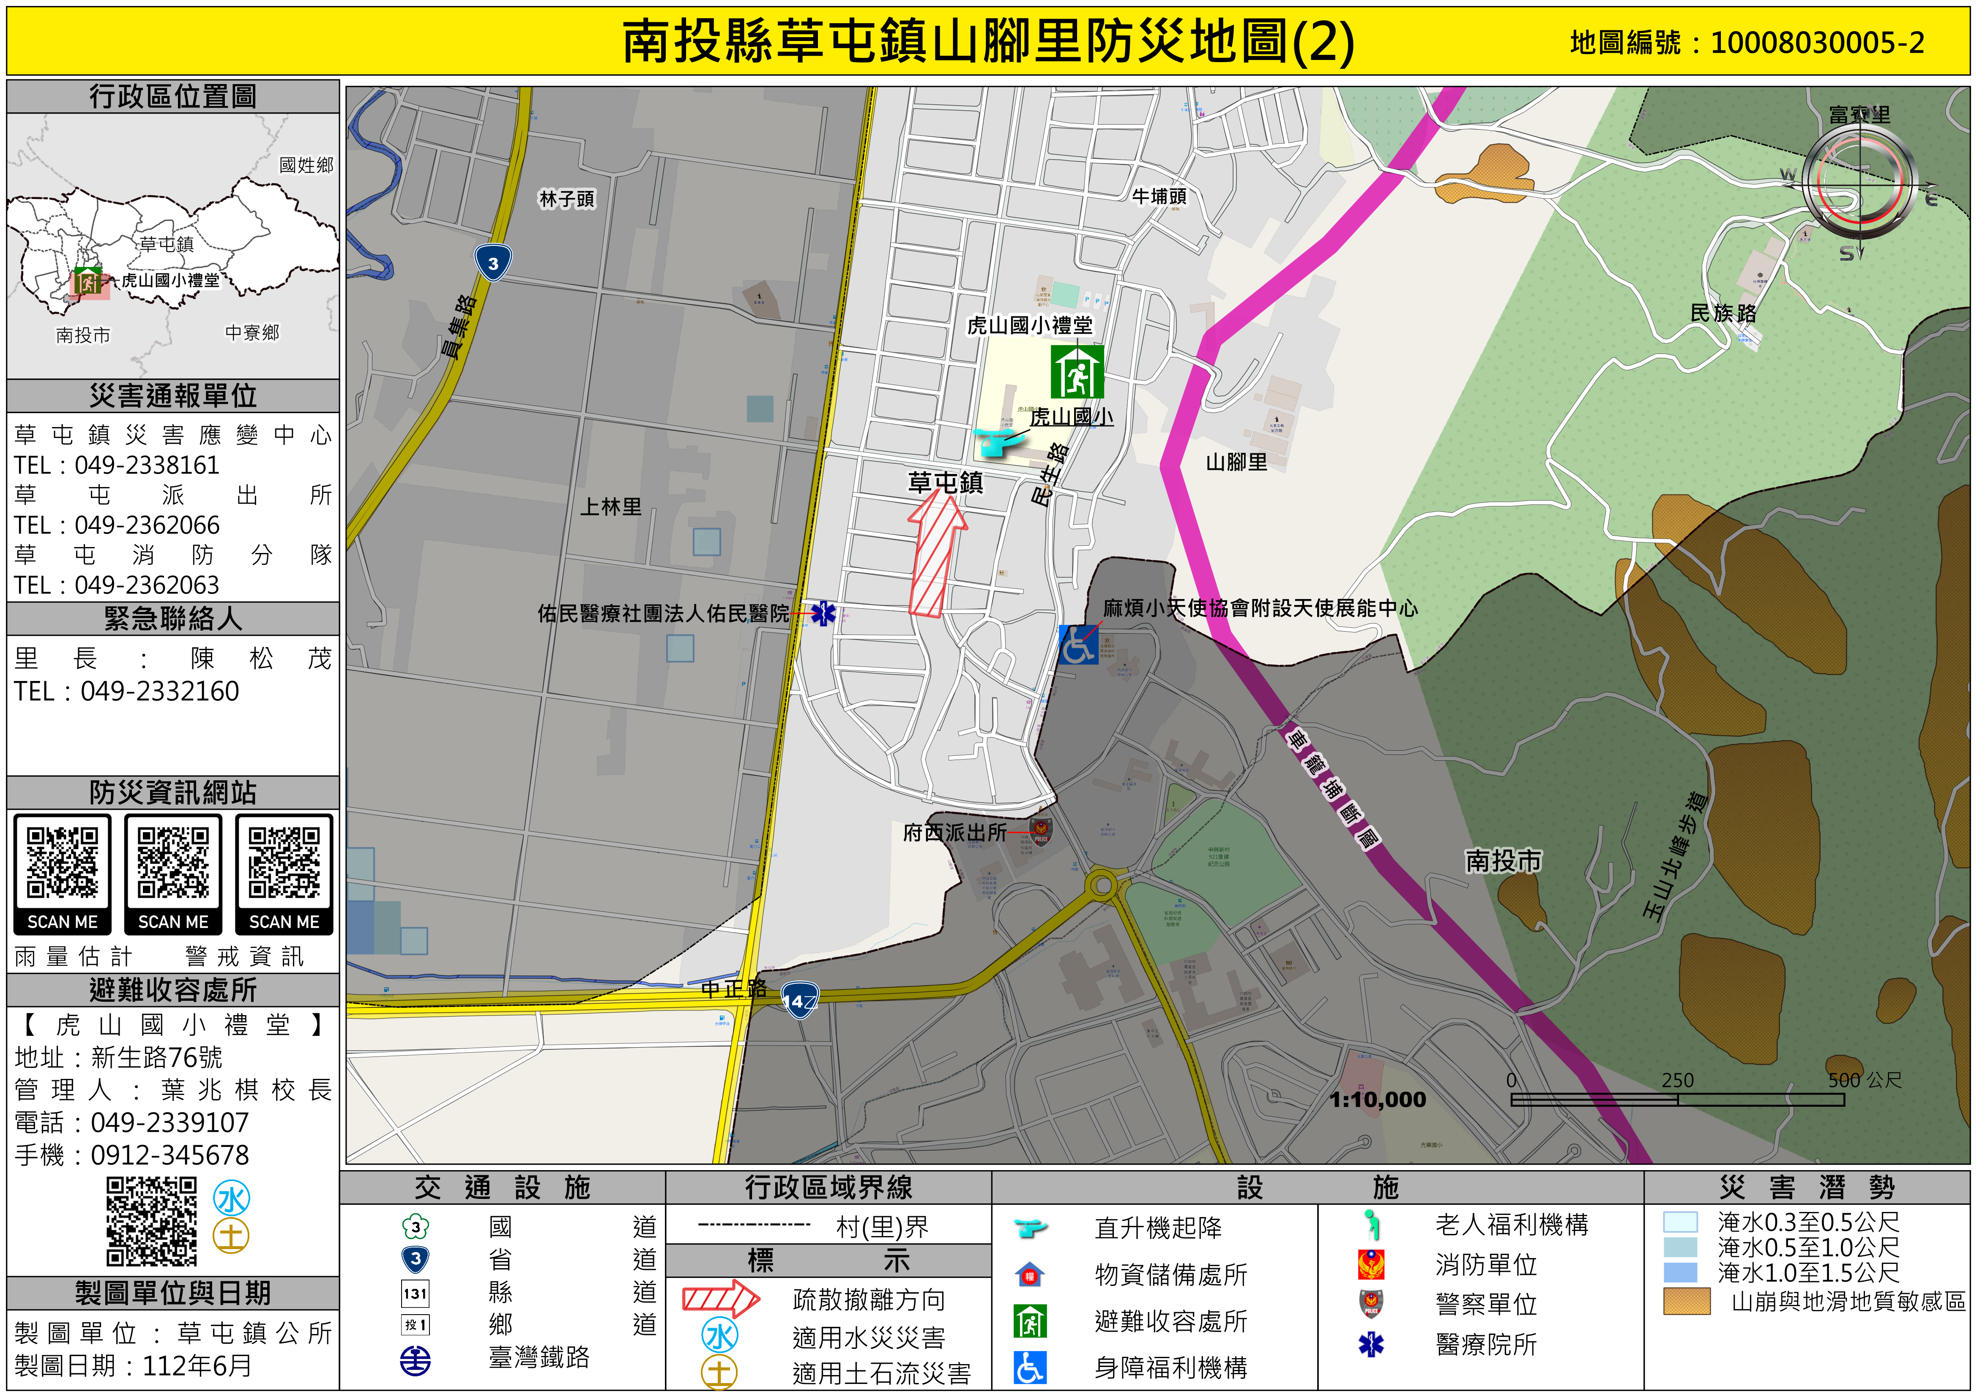Click the 行政區位置圖 inset map
Viewport: 1977px width, 1397px height.
click(173, 245)
